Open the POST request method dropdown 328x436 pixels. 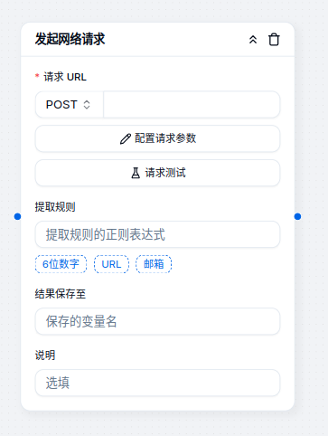pos(70,105)
